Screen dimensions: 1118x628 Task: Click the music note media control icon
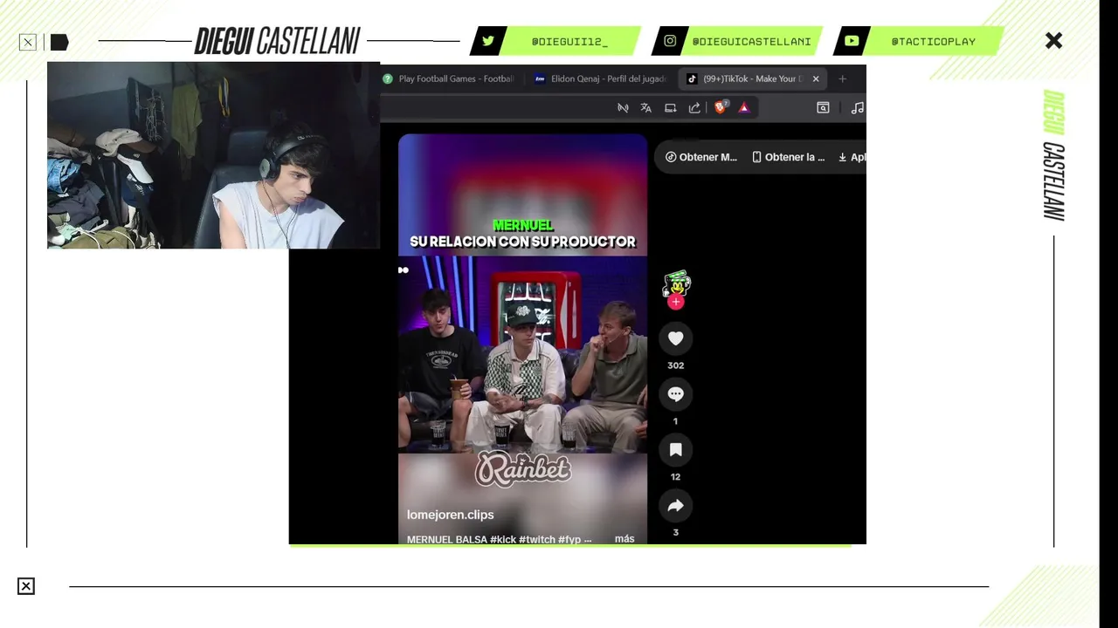coord(858,107)
